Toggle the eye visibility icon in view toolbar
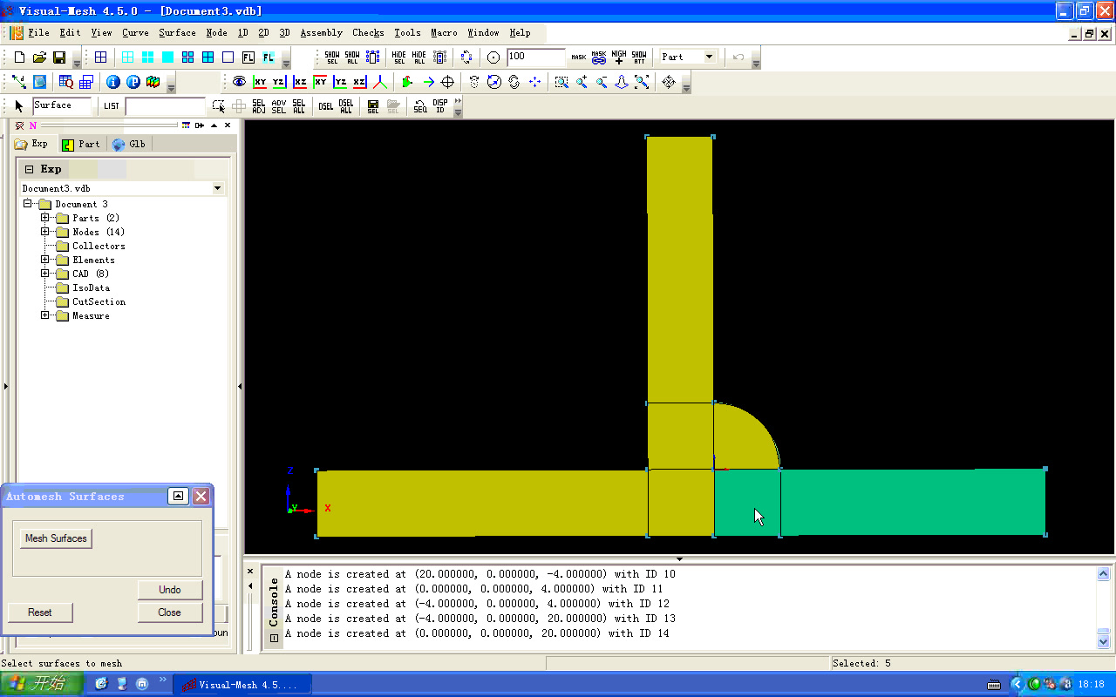The image size is (1116, 697). 239,82
